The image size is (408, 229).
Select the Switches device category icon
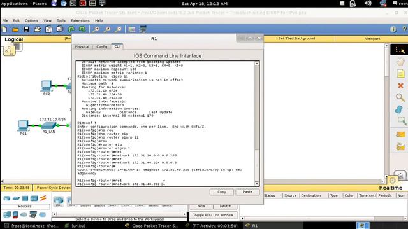click(x=16, y=198)
